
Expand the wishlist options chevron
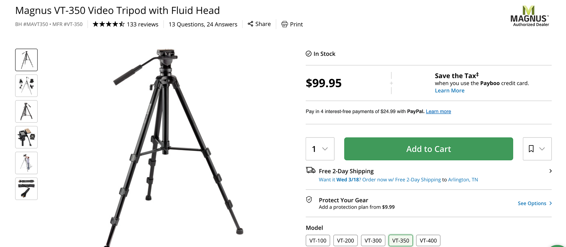(542, 149)
